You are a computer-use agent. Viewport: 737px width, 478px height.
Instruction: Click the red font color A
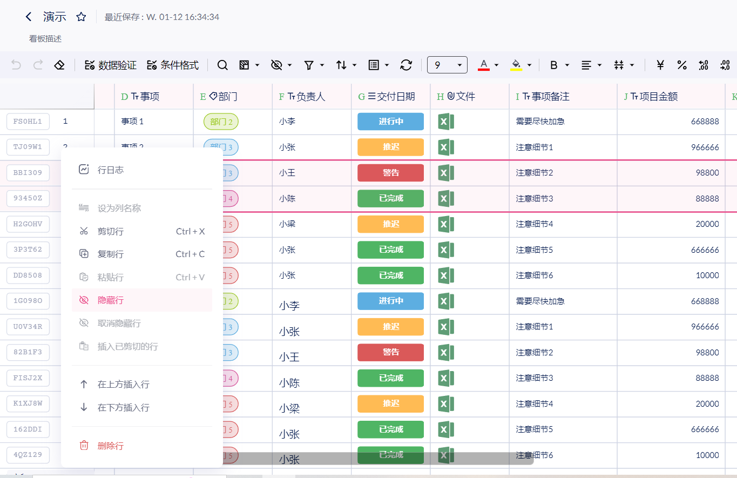point(484,65)
